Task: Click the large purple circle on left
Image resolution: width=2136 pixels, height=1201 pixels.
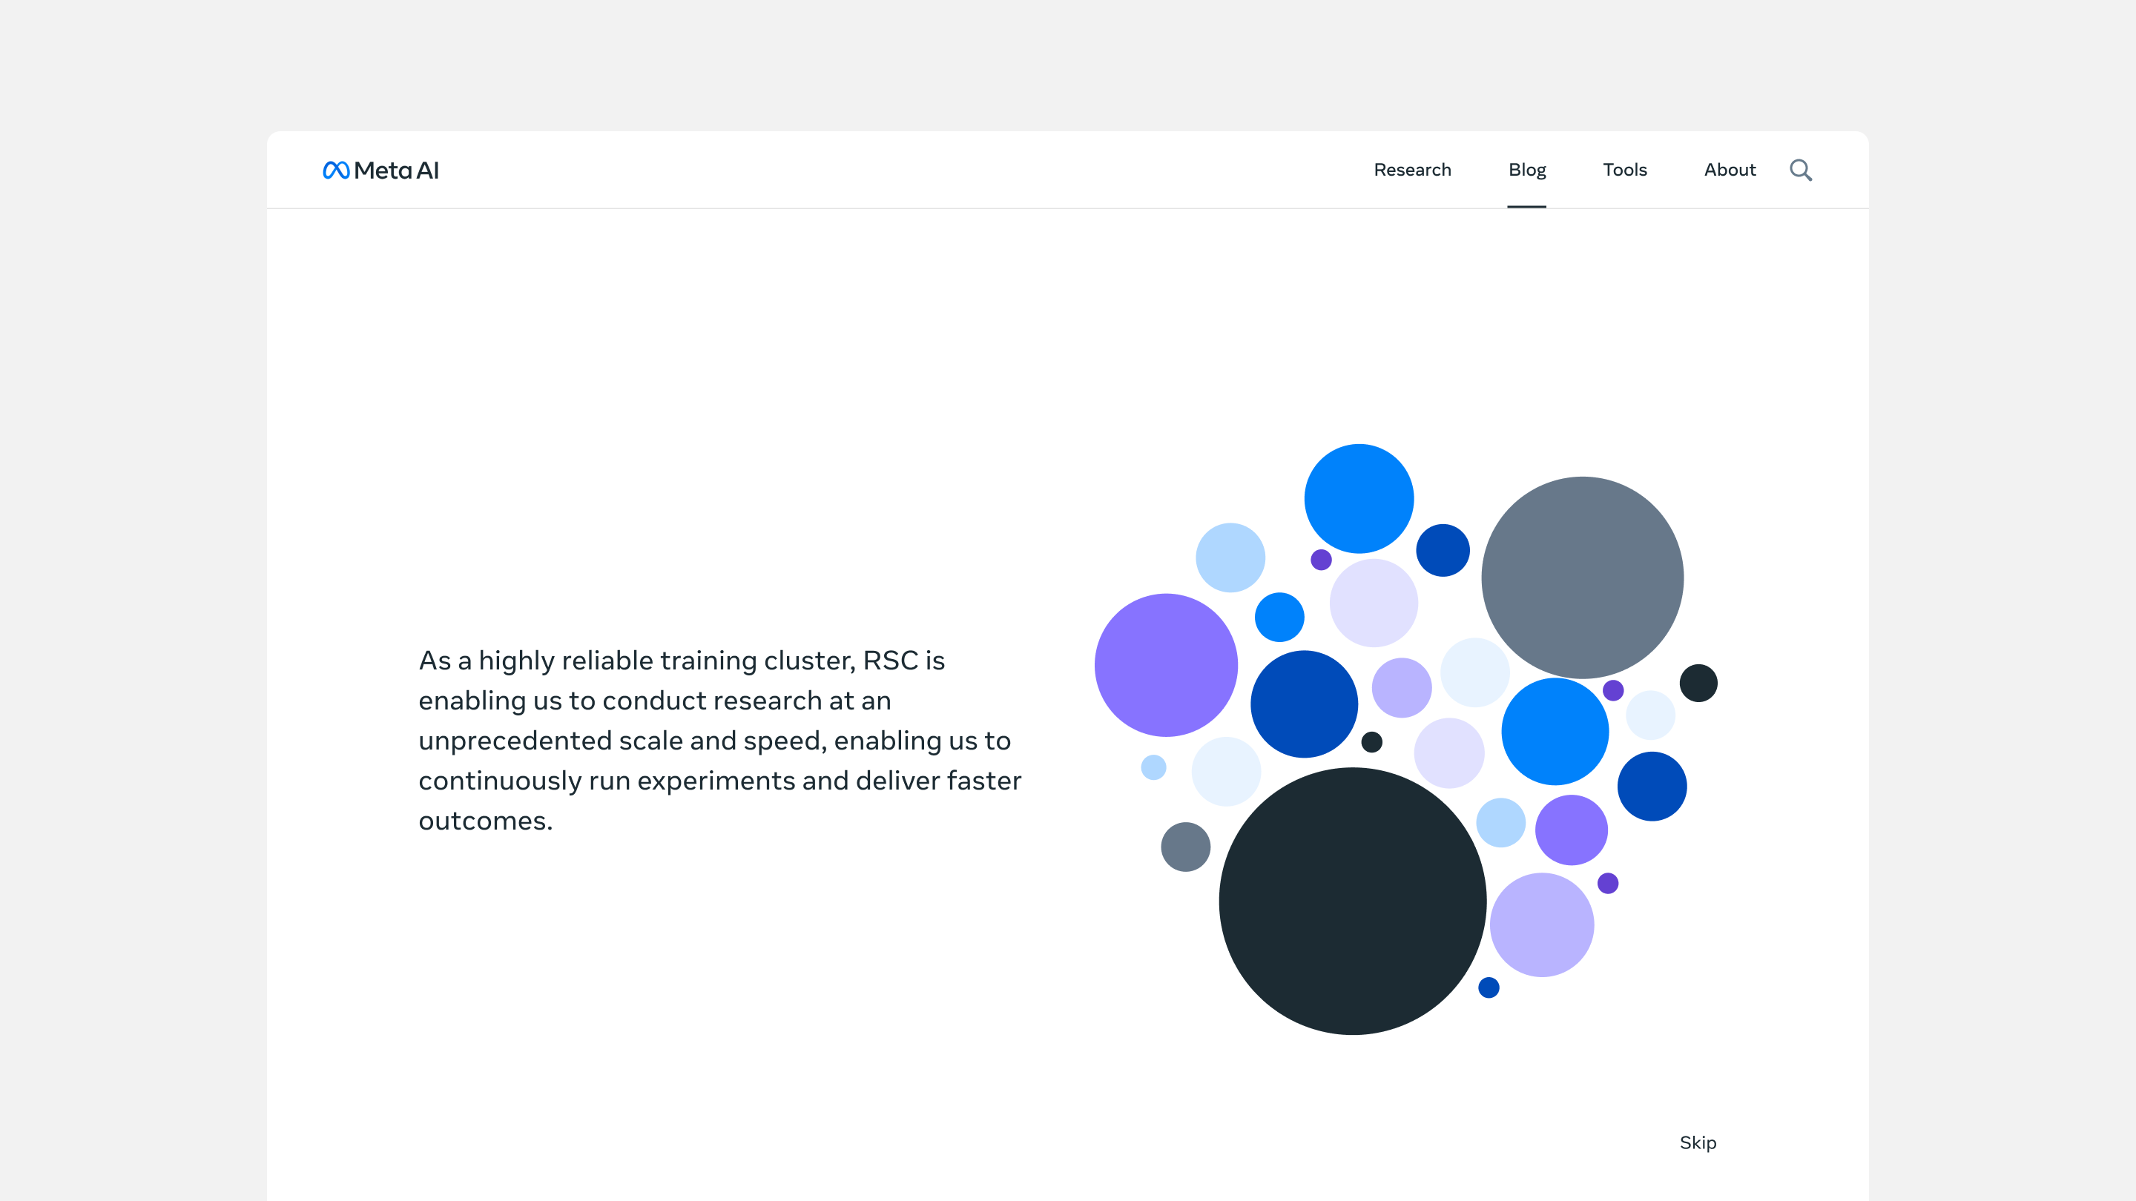Action: [1166, 665]
